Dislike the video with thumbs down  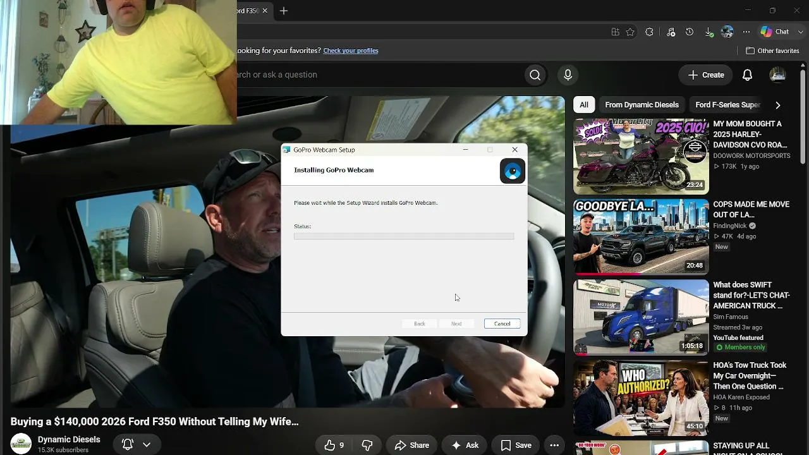point(367,446)
